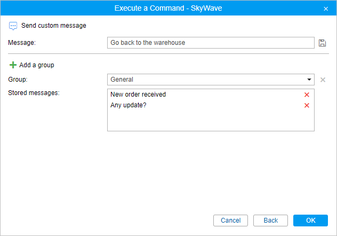Choose the 'Any update?' stored message
The height and width of the screenshot is (236, 337).
click(x=129, y=105)
